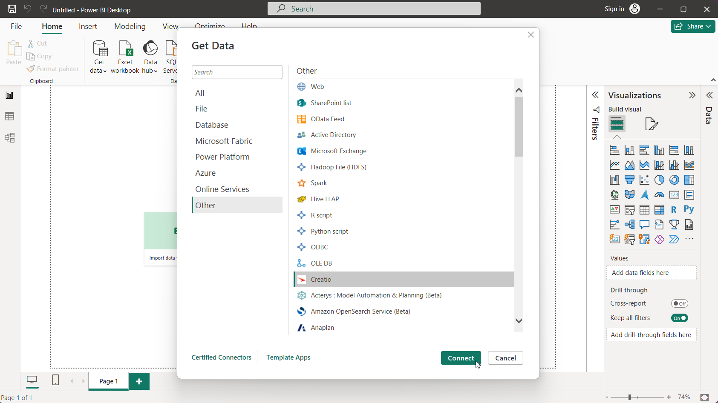Choose the Pie chart visual
This screenshot has width=718, height=403.
coord(659,180)
